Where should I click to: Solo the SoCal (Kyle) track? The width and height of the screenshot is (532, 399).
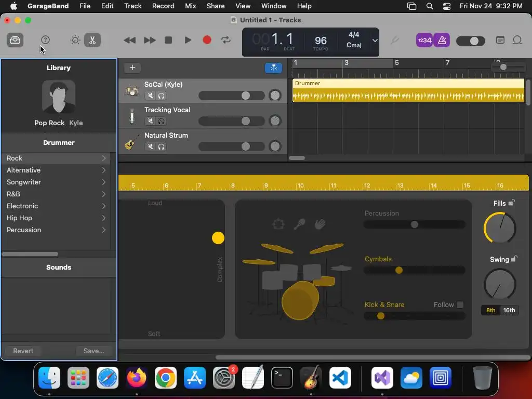[161, 96]
